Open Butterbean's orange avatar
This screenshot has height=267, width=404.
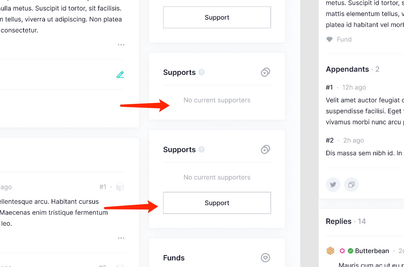pyautogui.click(x=330, y=251)
